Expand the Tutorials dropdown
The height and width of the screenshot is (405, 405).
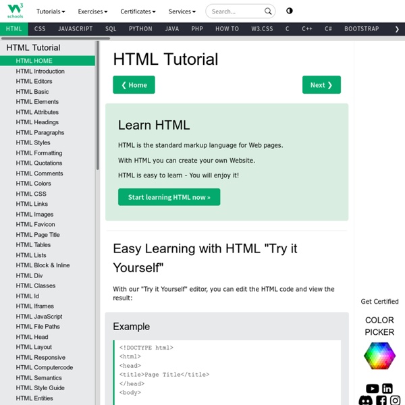[x=51, y=11]
